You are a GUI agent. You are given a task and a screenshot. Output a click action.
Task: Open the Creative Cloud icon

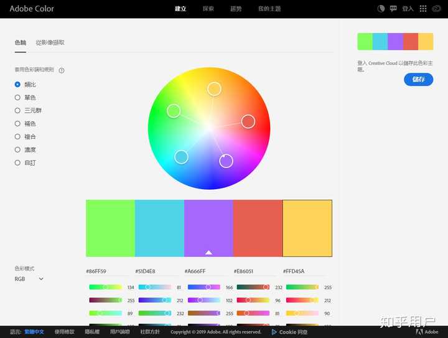pos(436,9)
